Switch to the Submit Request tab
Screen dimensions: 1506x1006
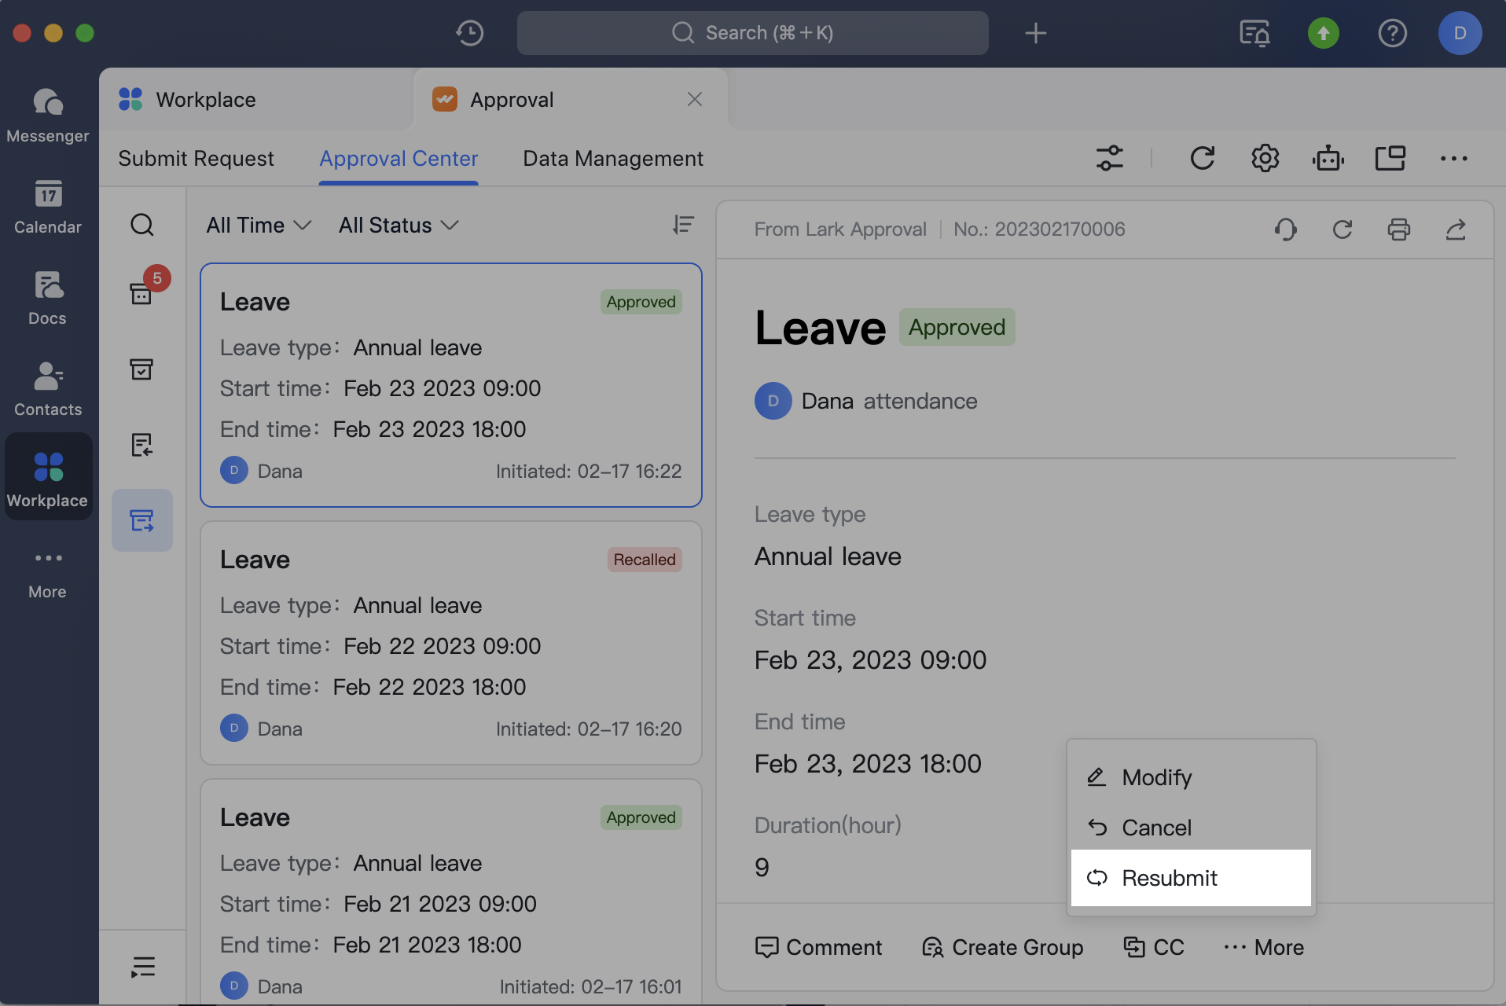(x=196, y=158)
